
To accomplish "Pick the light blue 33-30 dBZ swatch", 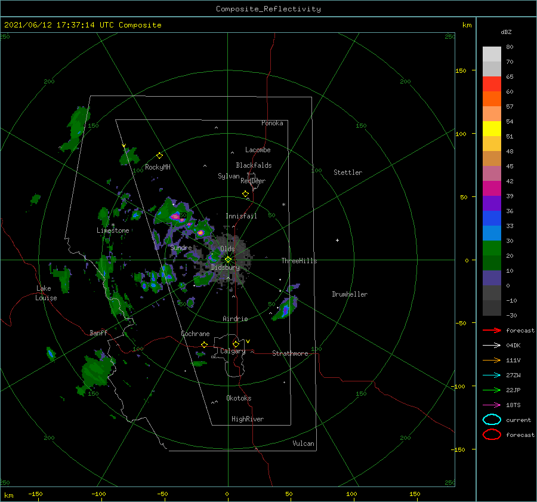I will click(492, 233).
